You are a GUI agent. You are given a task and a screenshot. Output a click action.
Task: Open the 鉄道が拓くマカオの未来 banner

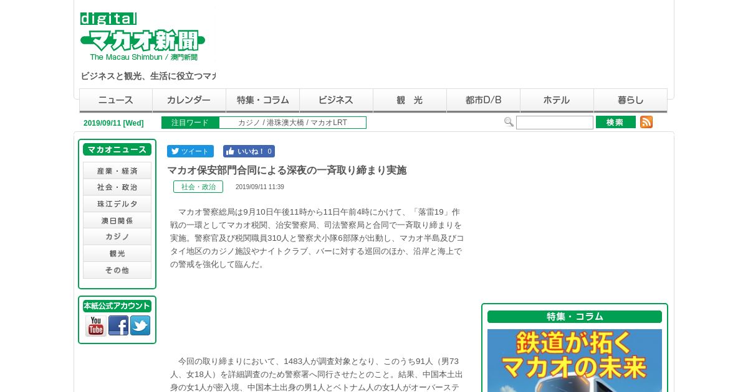pyautogui.click(x=575, y=360)
